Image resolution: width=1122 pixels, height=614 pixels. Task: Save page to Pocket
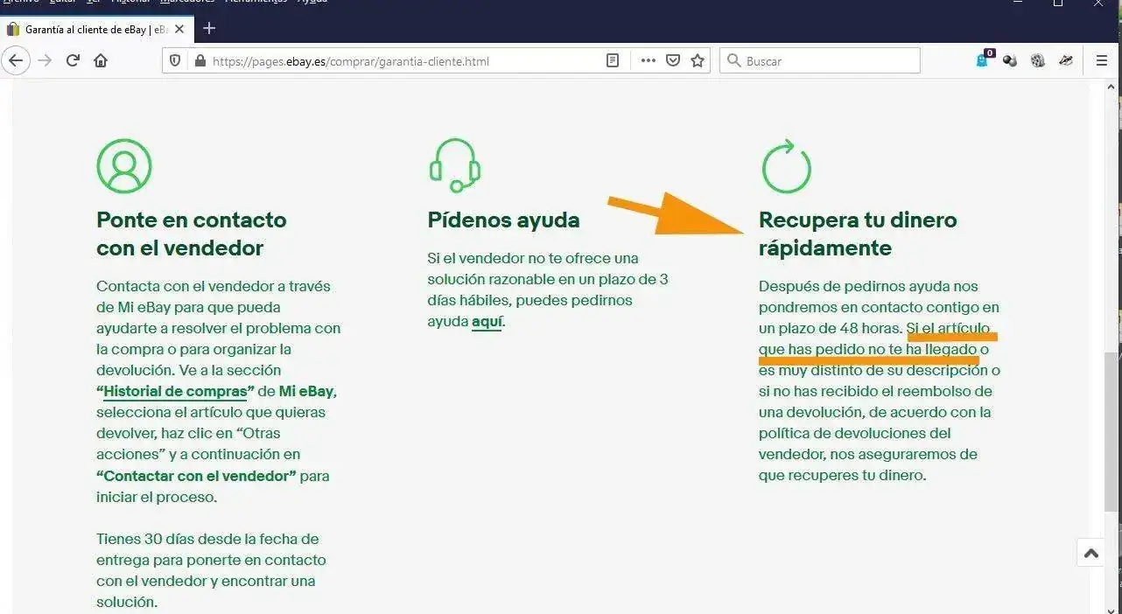(673, 60)
